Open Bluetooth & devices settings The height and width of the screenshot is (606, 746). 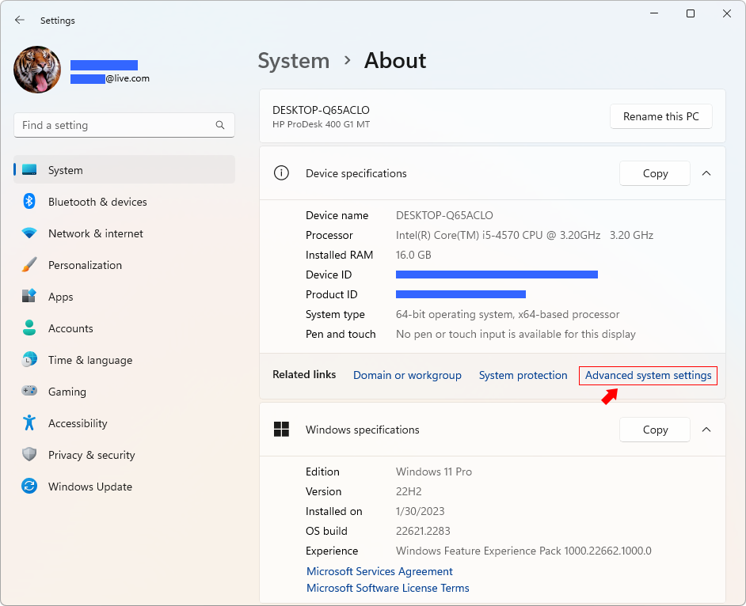pyautogui.click(x=124, y=202)
